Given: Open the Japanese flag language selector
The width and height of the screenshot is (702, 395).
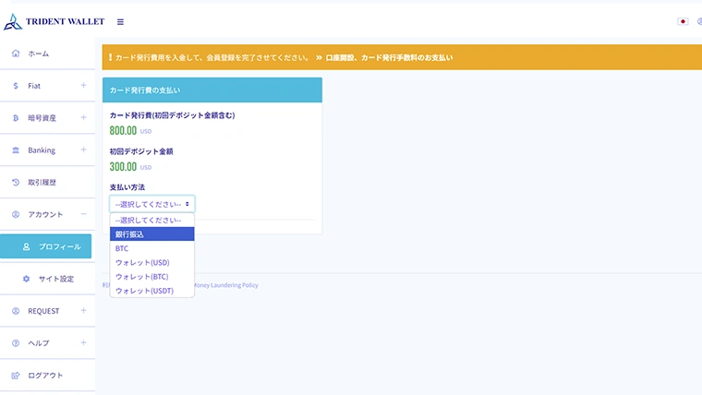Looking at the screenshot, I should click(x=683, y=21).
